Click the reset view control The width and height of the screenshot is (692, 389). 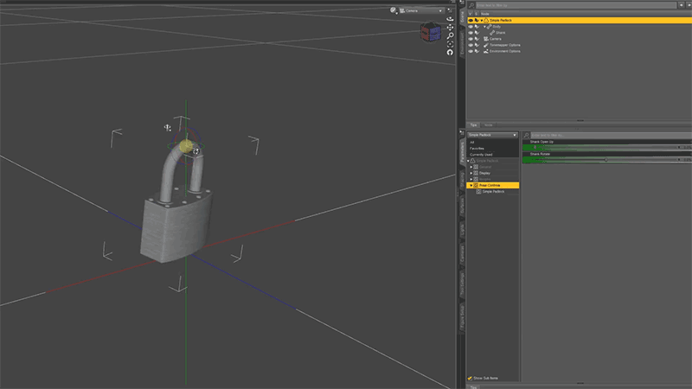450,53
